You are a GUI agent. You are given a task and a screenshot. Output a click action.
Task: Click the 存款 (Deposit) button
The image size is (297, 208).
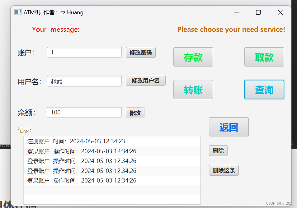pos(193,57)
